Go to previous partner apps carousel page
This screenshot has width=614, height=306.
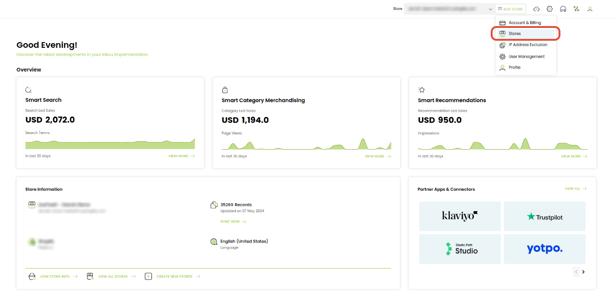tap(576, 272)
